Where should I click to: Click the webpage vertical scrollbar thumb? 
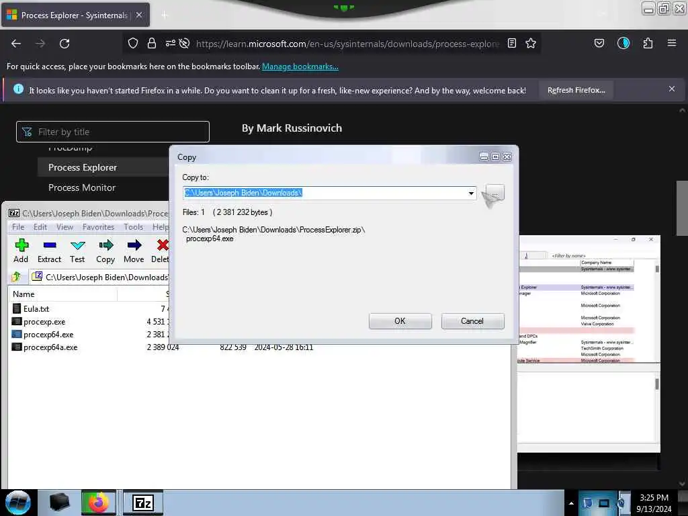click(x=682, y=208)
